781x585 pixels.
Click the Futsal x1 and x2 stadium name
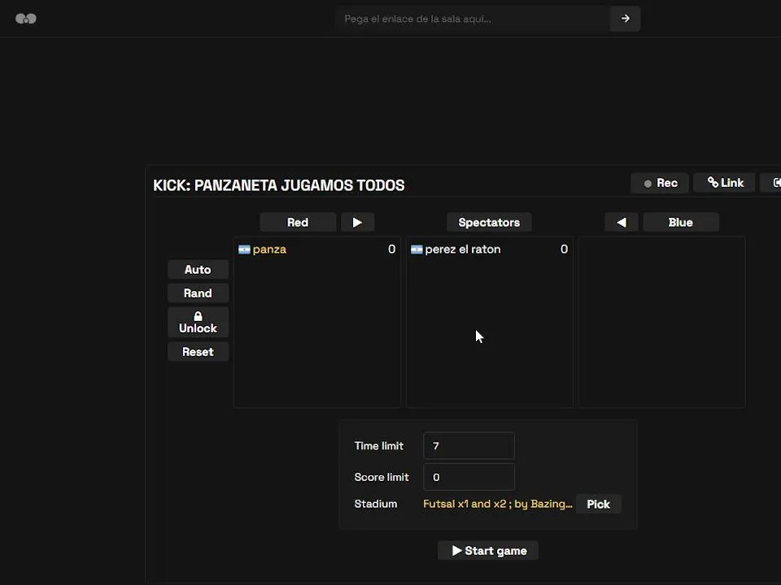point(498,504)
